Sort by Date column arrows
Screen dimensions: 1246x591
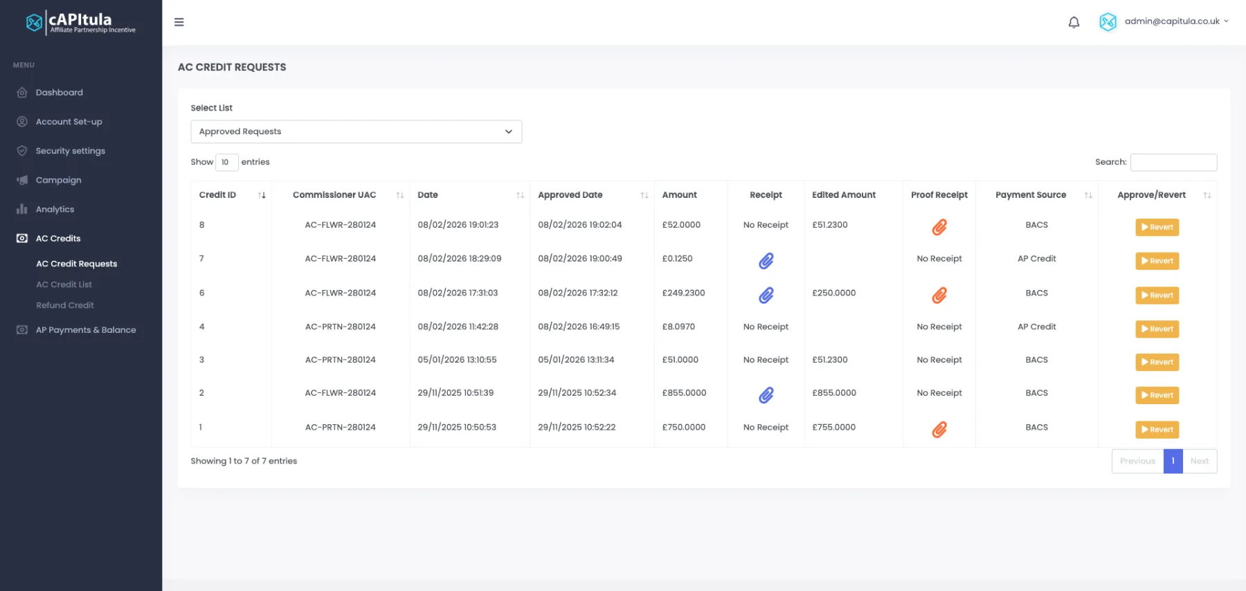520,195
